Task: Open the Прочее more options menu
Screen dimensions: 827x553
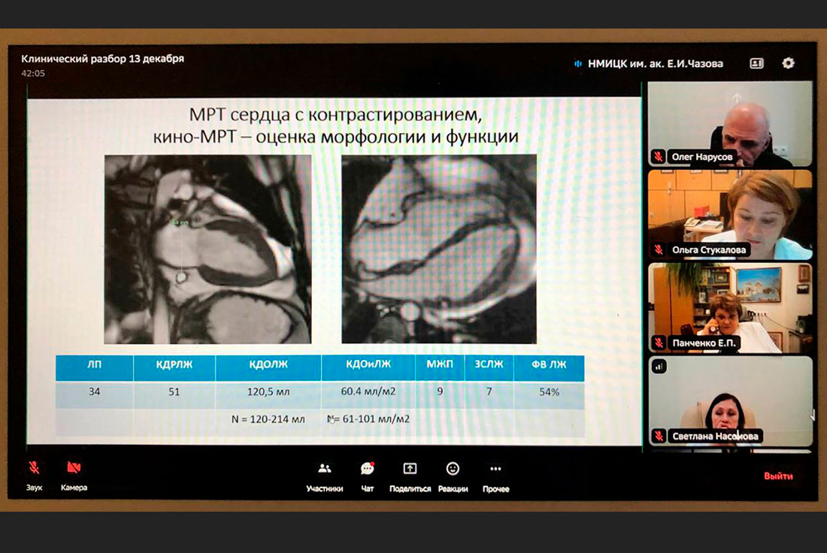Action: (495, 477)
